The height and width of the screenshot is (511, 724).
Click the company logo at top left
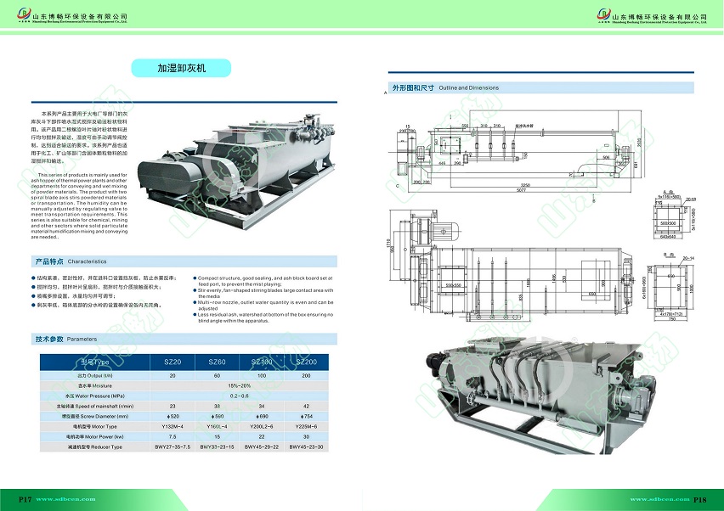click(23, 15)
